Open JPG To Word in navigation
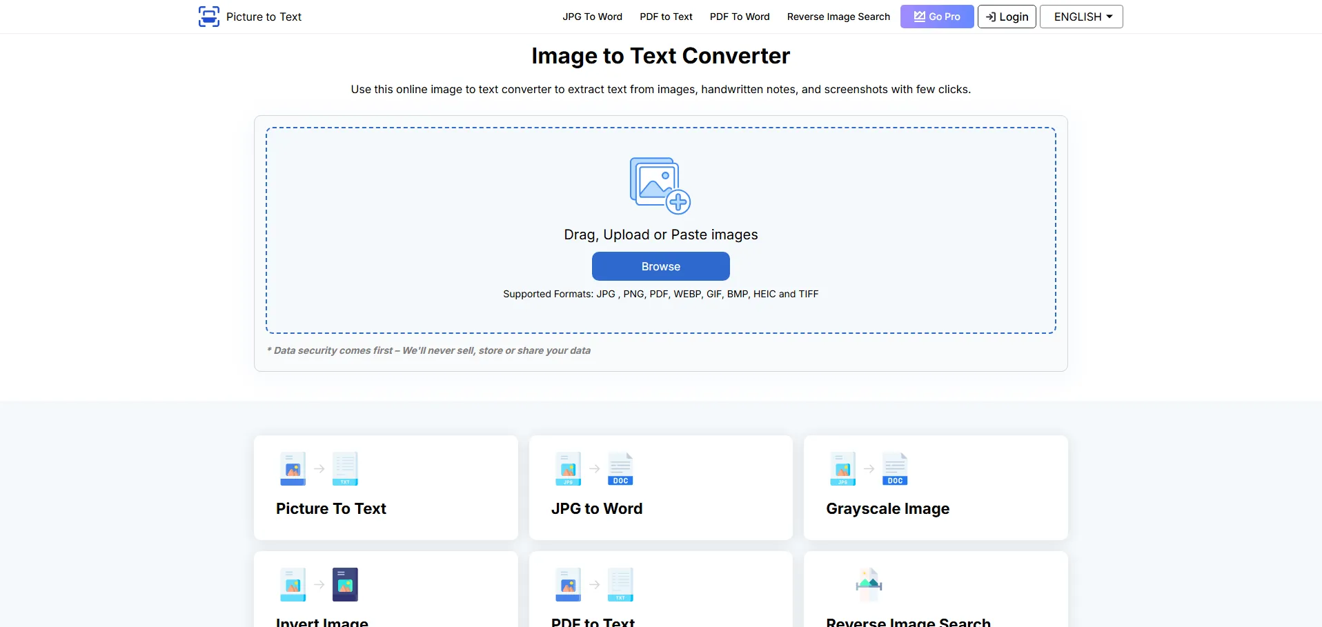 tap(592, 17)
